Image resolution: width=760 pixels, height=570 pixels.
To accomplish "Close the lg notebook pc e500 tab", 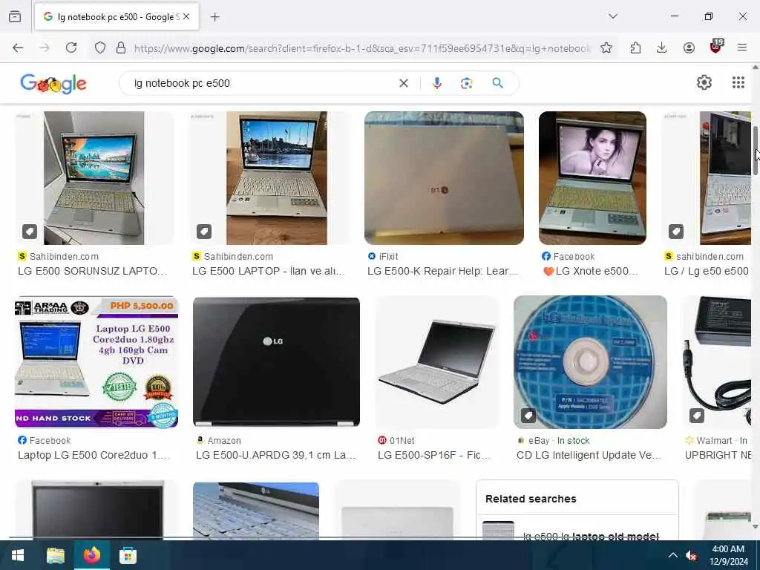I will pyautogui.click(x=186, y=16).
